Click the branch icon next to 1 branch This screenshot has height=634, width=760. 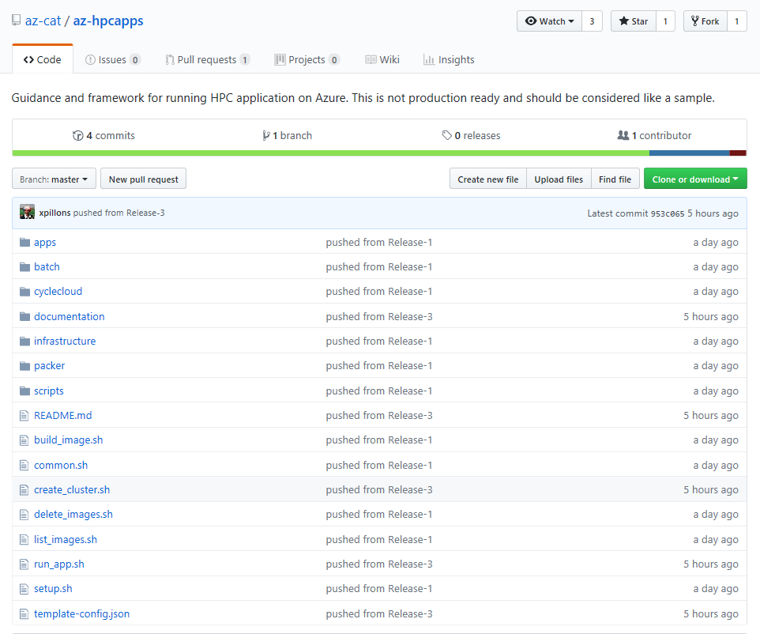[x=266, y=135]
